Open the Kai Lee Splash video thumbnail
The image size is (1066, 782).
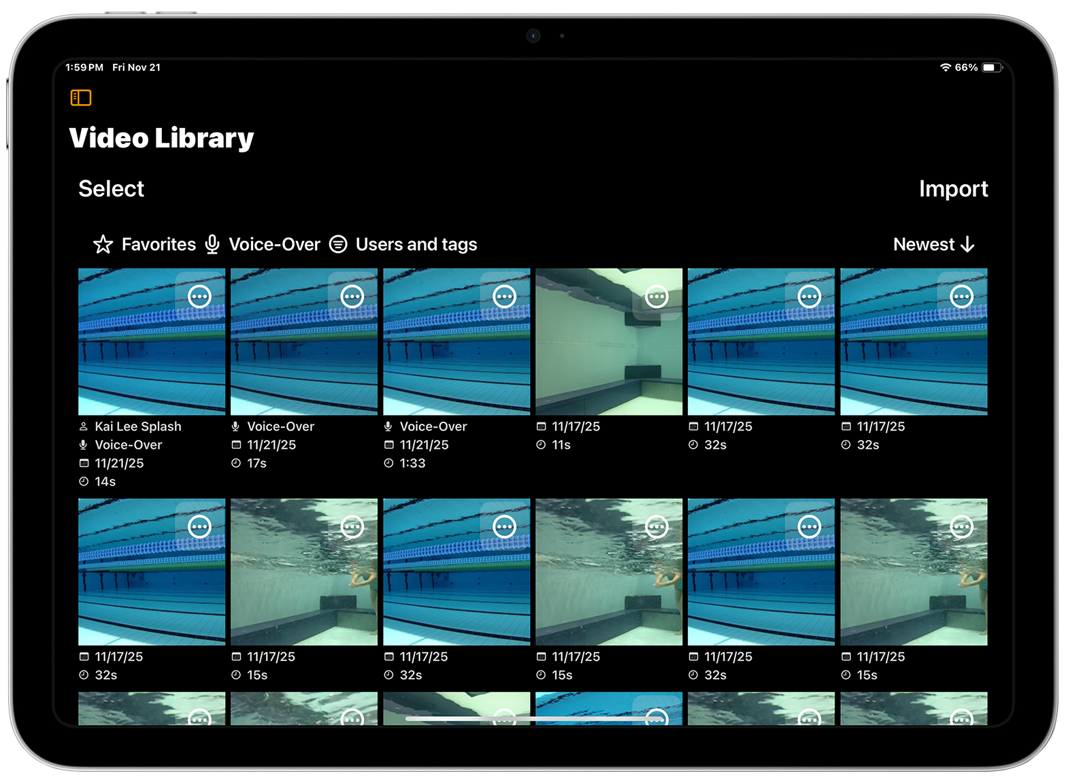[152, 341]
